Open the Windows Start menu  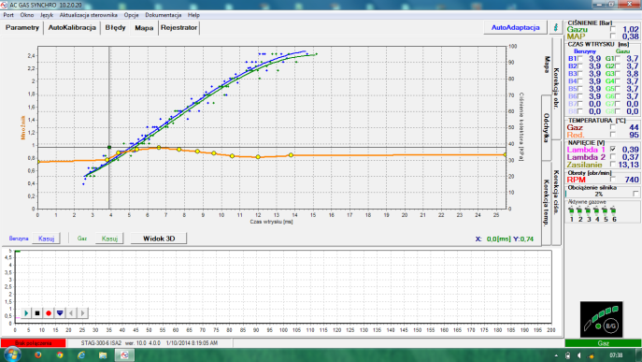coord(11,355)
